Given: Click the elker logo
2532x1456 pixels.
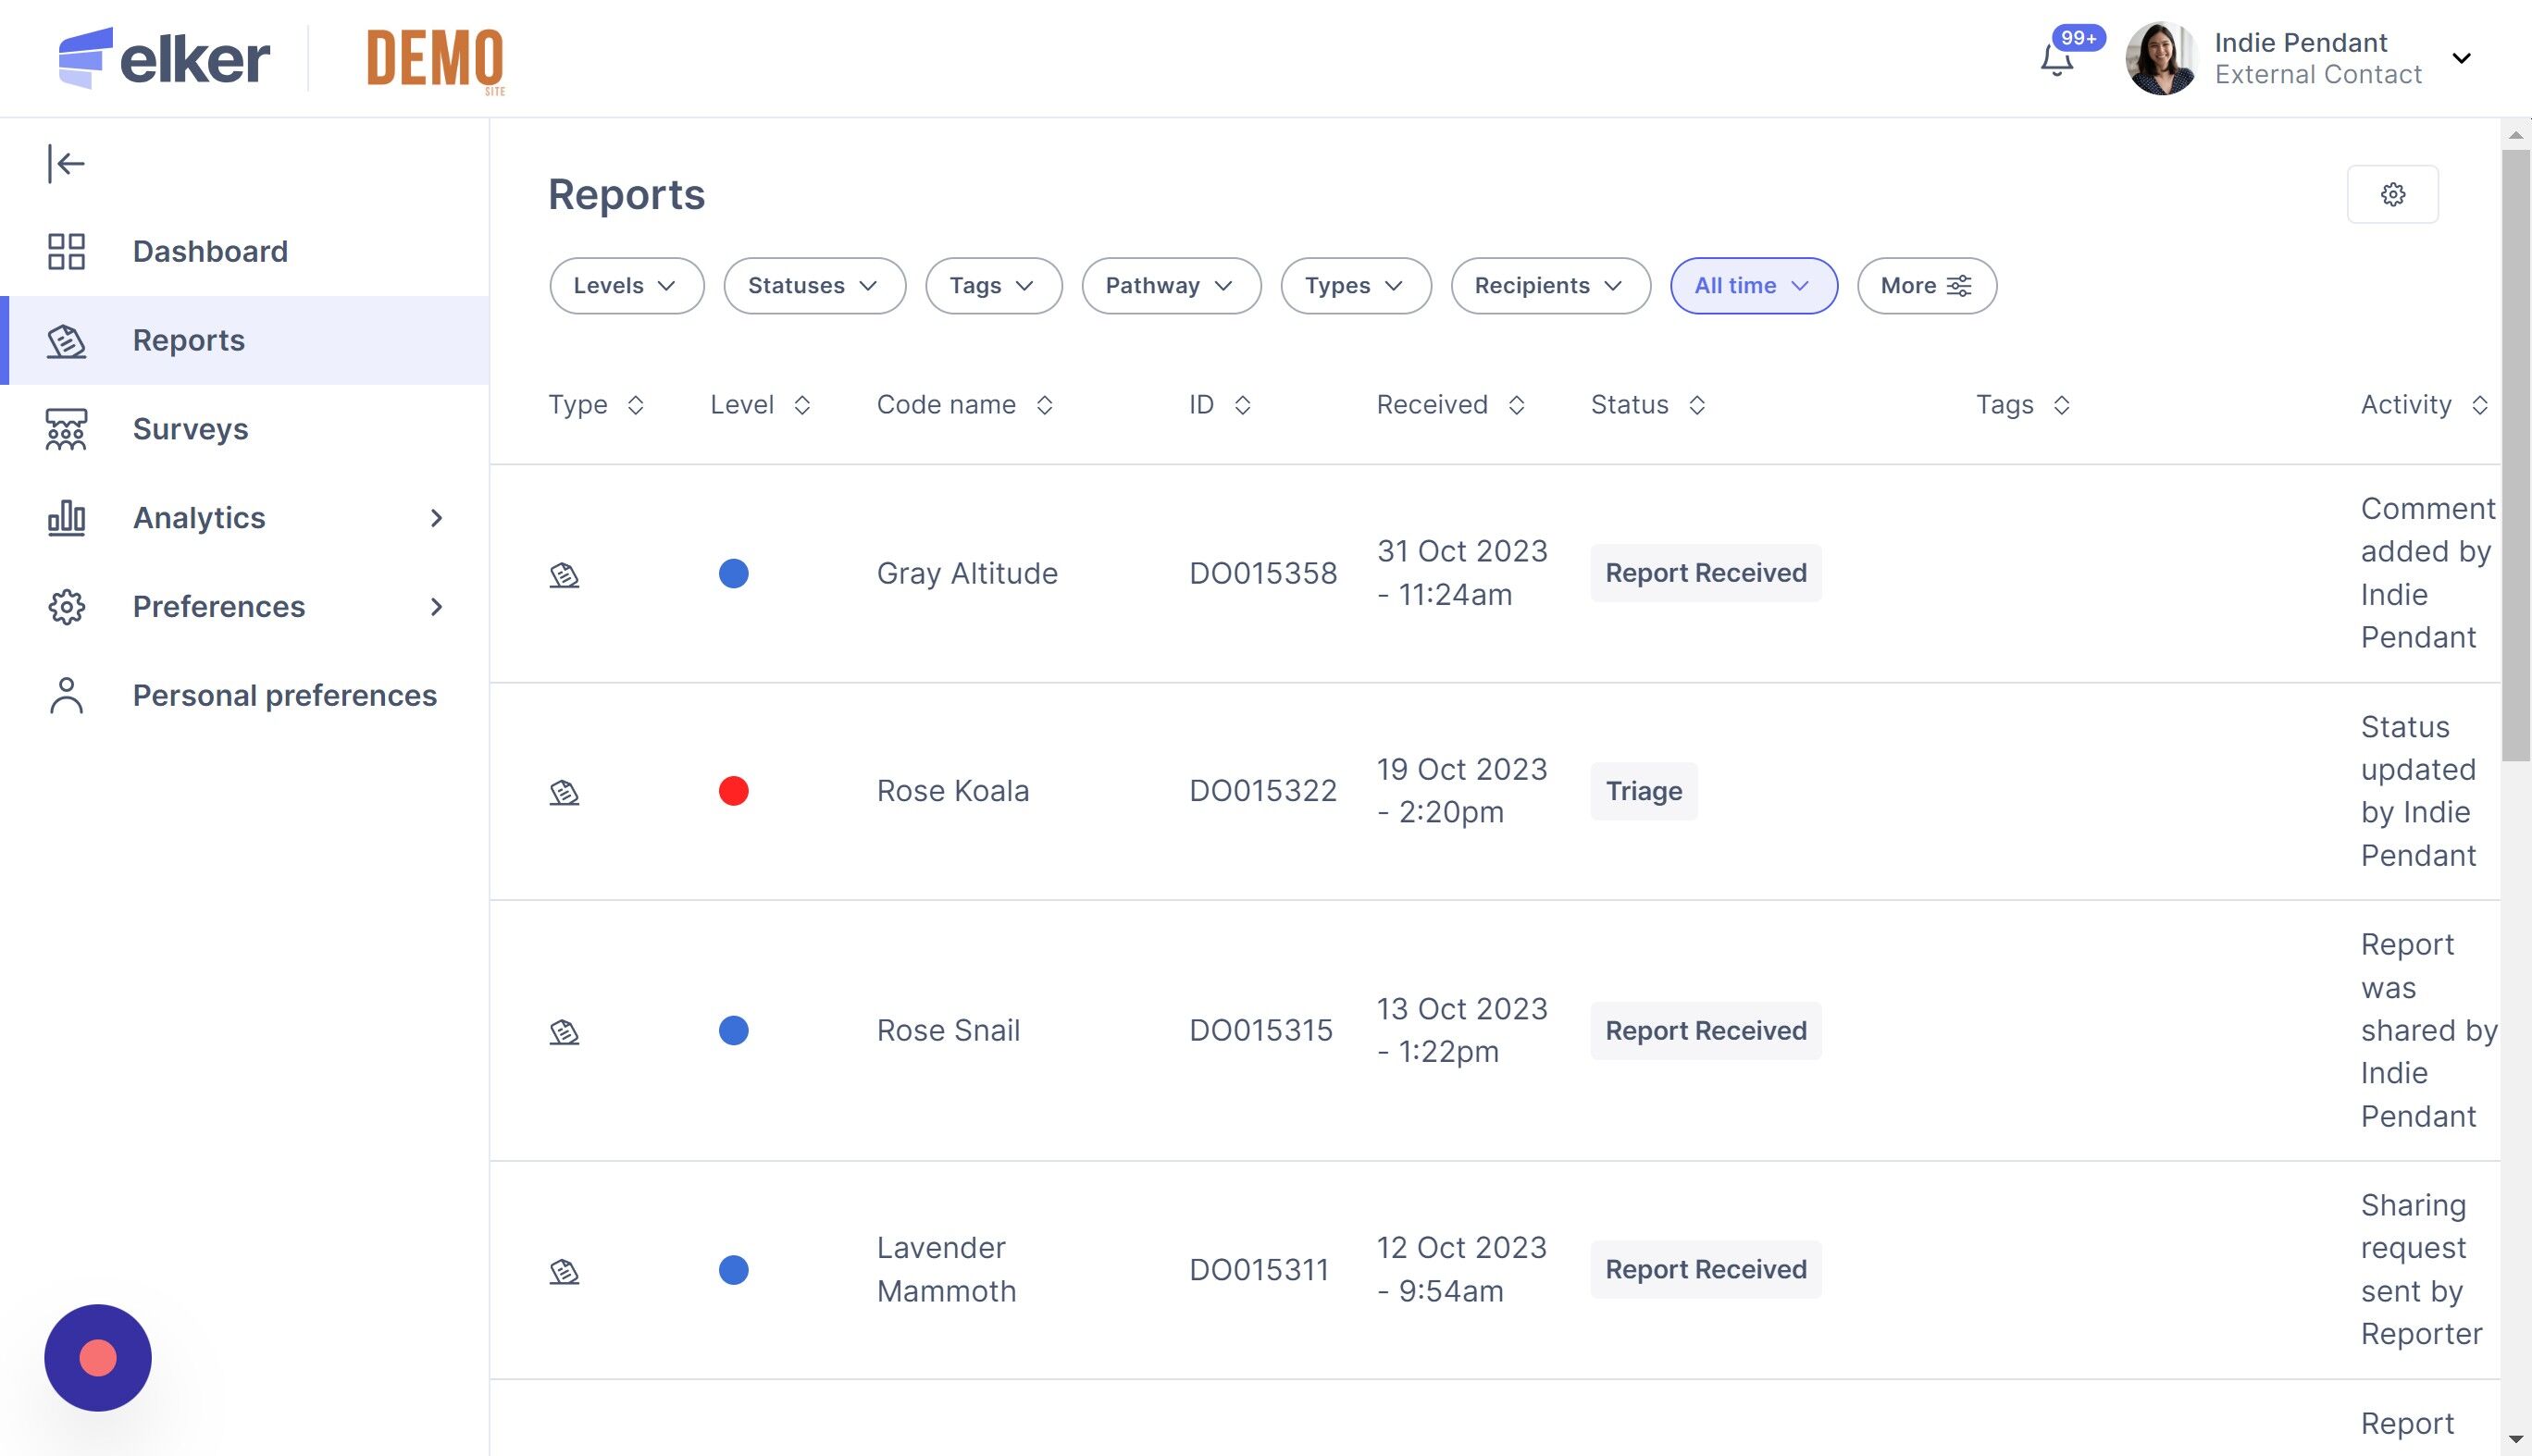Looking at the screenshot, I should point(164,58).
